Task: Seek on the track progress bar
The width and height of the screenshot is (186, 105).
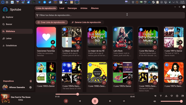Action: coord(95,94)
